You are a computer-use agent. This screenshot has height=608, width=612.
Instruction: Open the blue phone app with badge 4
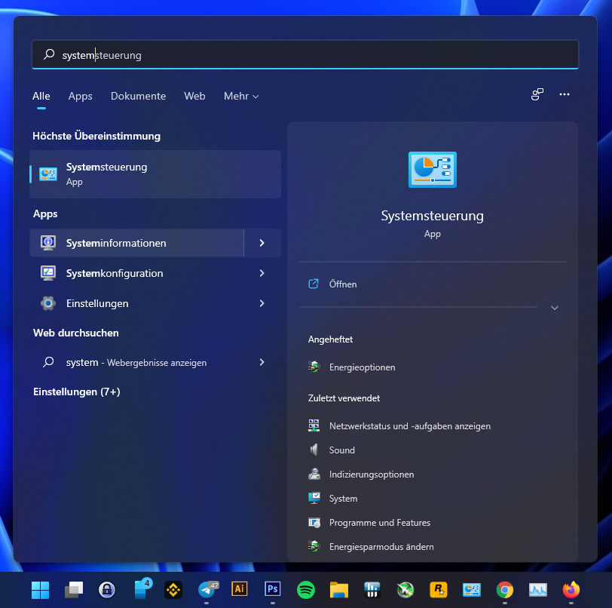coord(142,589)
